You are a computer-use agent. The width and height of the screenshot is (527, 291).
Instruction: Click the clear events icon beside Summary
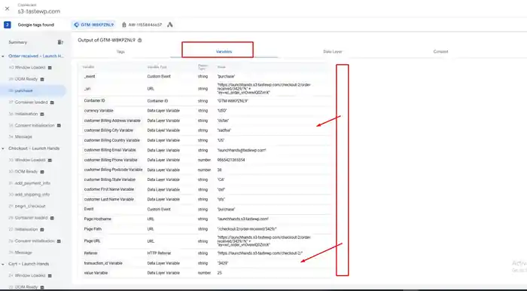click(60, 42)
